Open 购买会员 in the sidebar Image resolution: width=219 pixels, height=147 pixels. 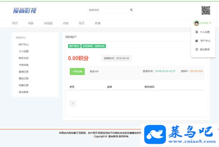coord(23,58)
